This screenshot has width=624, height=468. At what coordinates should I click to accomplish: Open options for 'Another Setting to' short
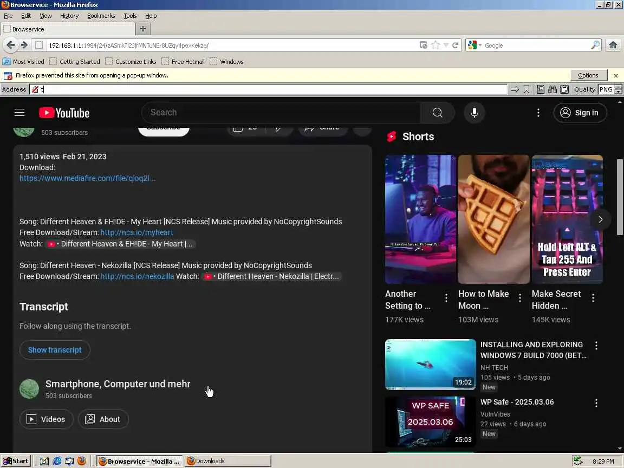pos(446,298)
